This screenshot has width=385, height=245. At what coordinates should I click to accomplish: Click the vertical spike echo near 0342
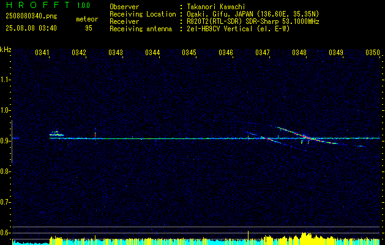pos(95,134)
